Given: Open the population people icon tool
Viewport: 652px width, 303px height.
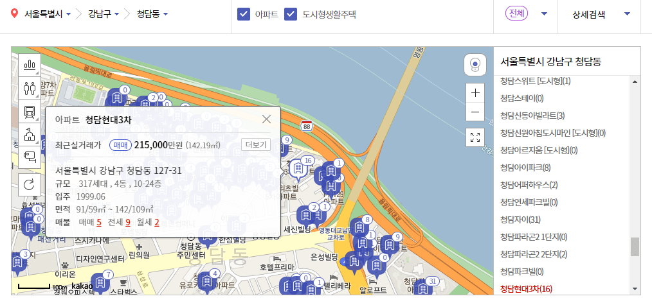Looking at the screenshot, I should point(30,88).
